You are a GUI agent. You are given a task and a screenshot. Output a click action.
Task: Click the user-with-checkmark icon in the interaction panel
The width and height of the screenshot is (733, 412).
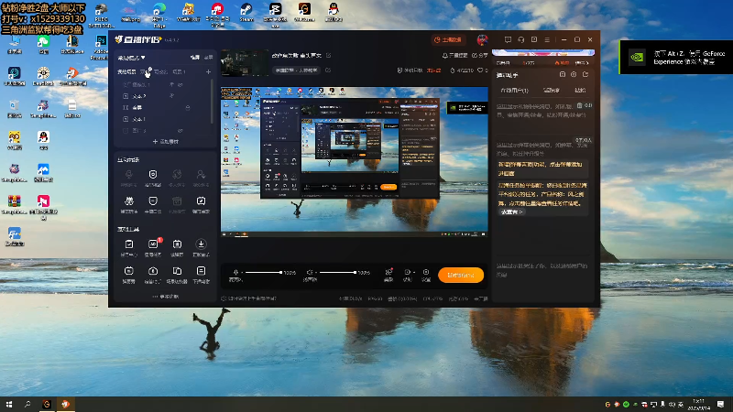[x=201, y=174]
